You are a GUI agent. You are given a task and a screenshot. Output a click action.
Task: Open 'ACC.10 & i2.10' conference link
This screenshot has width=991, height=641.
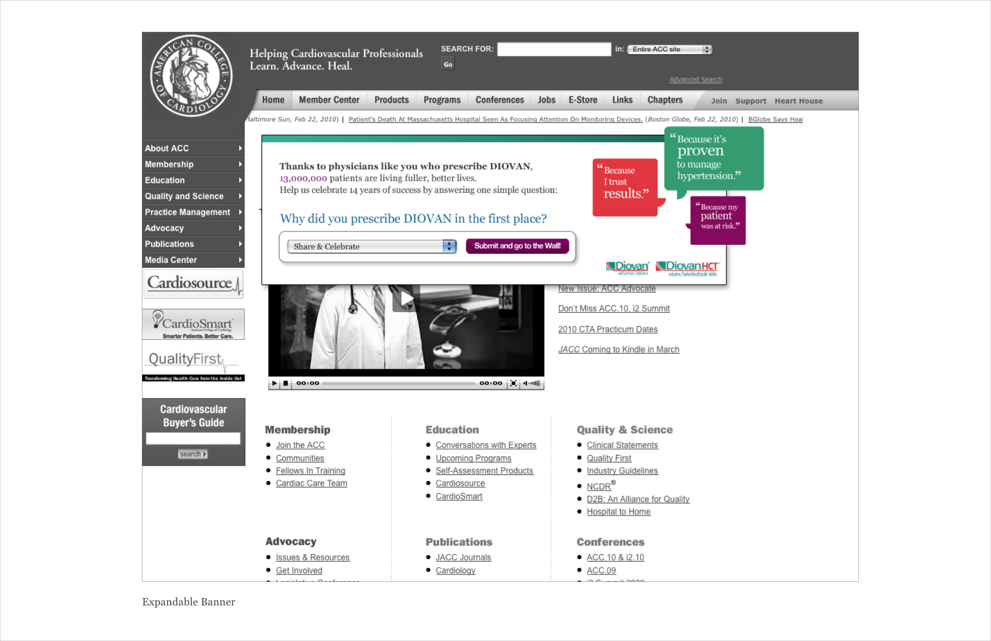(x=615, y=557)
